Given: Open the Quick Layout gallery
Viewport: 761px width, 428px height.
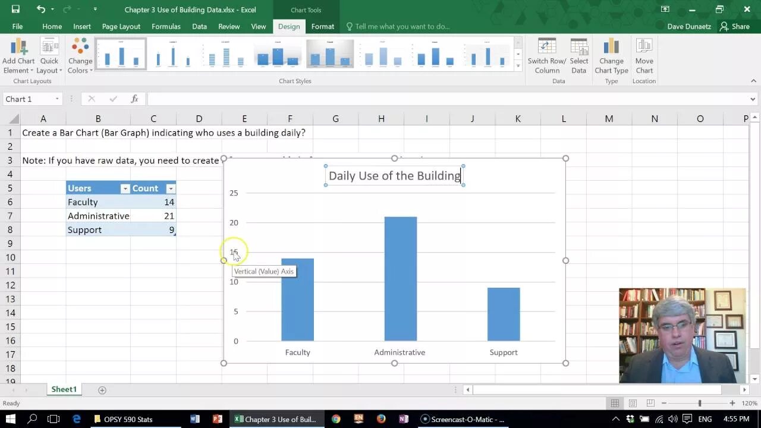Looking at the screenshot, I should pos(49,57).
